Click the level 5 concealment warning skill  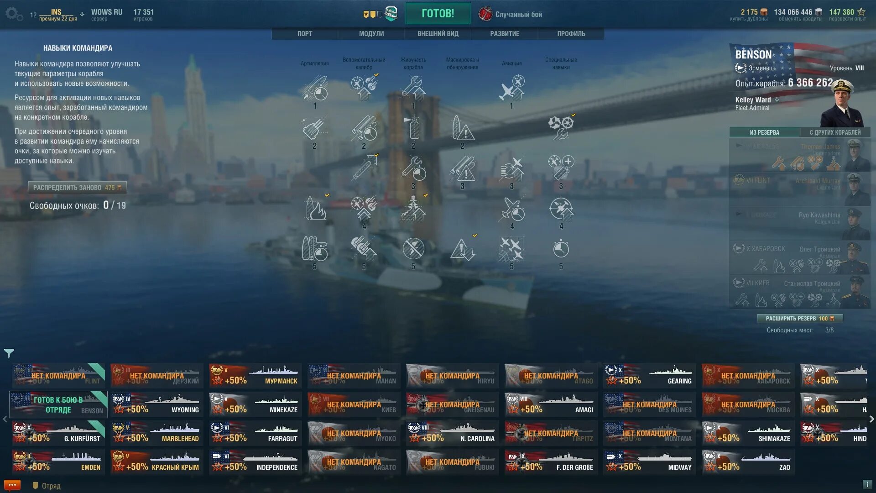463,249
